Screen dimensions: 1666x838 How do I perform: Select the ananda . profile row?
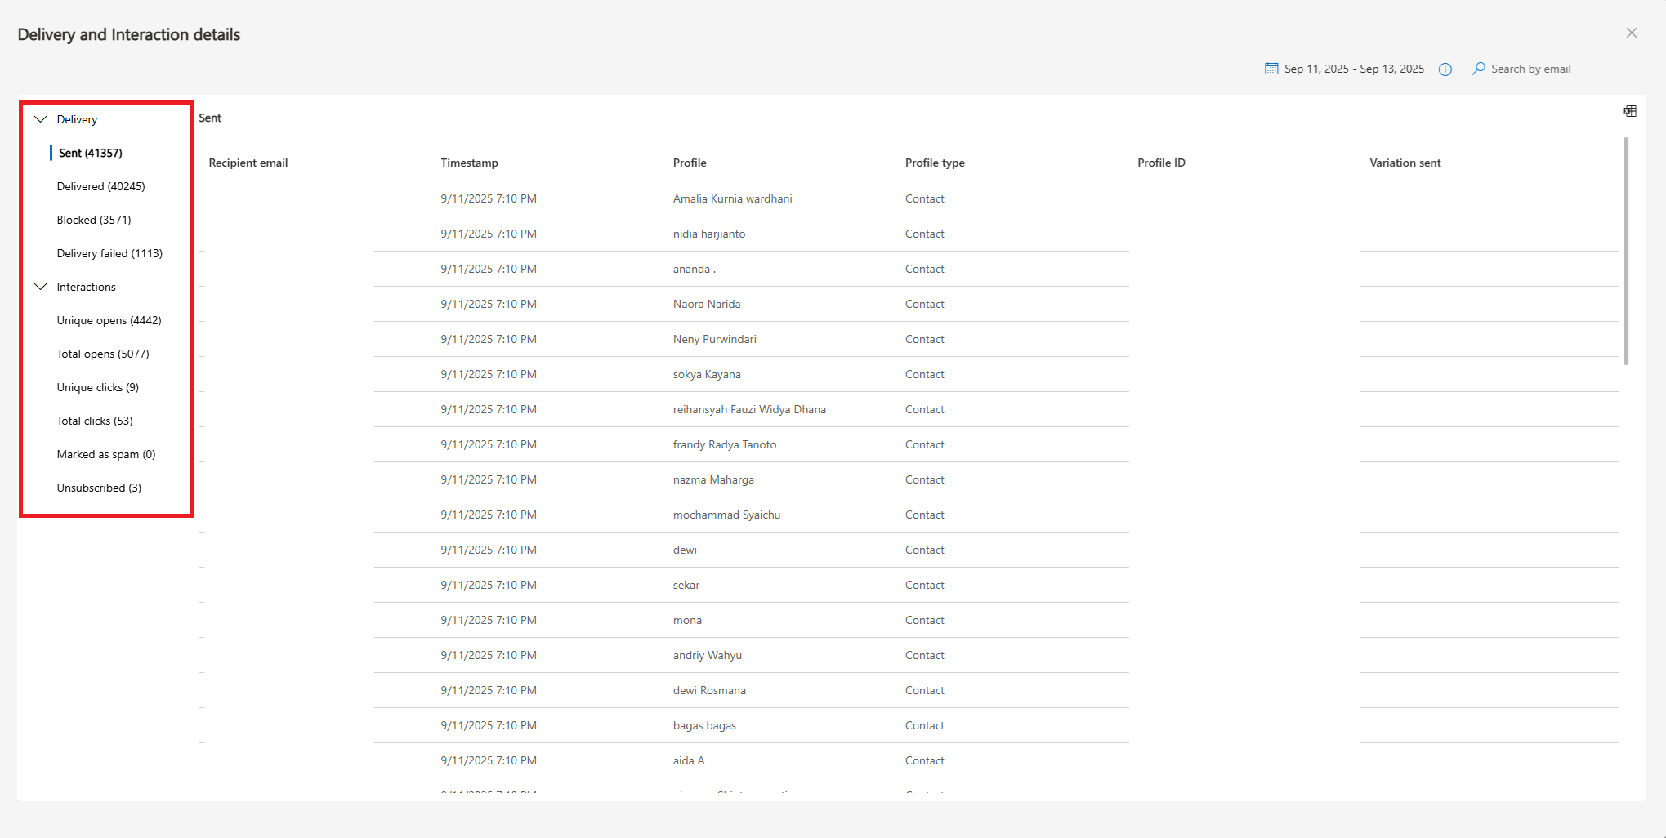pos(695,269)
